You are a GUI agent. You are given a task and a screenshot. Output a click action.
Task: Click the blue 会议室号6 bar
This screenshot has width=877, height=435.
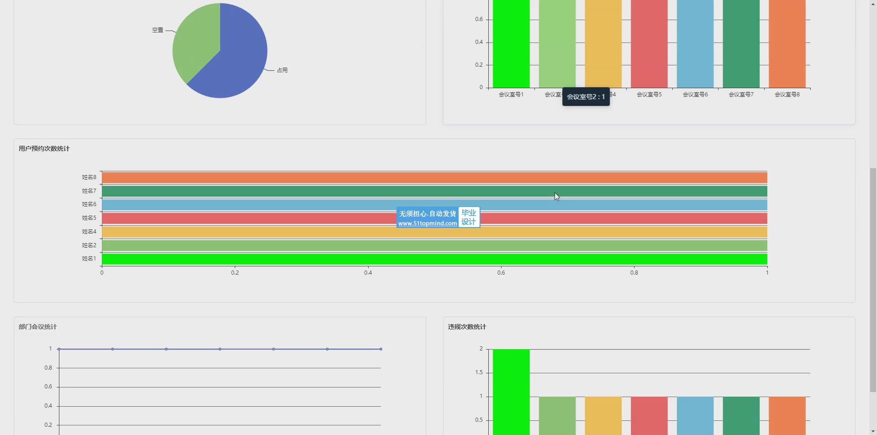tap(695, 46)
